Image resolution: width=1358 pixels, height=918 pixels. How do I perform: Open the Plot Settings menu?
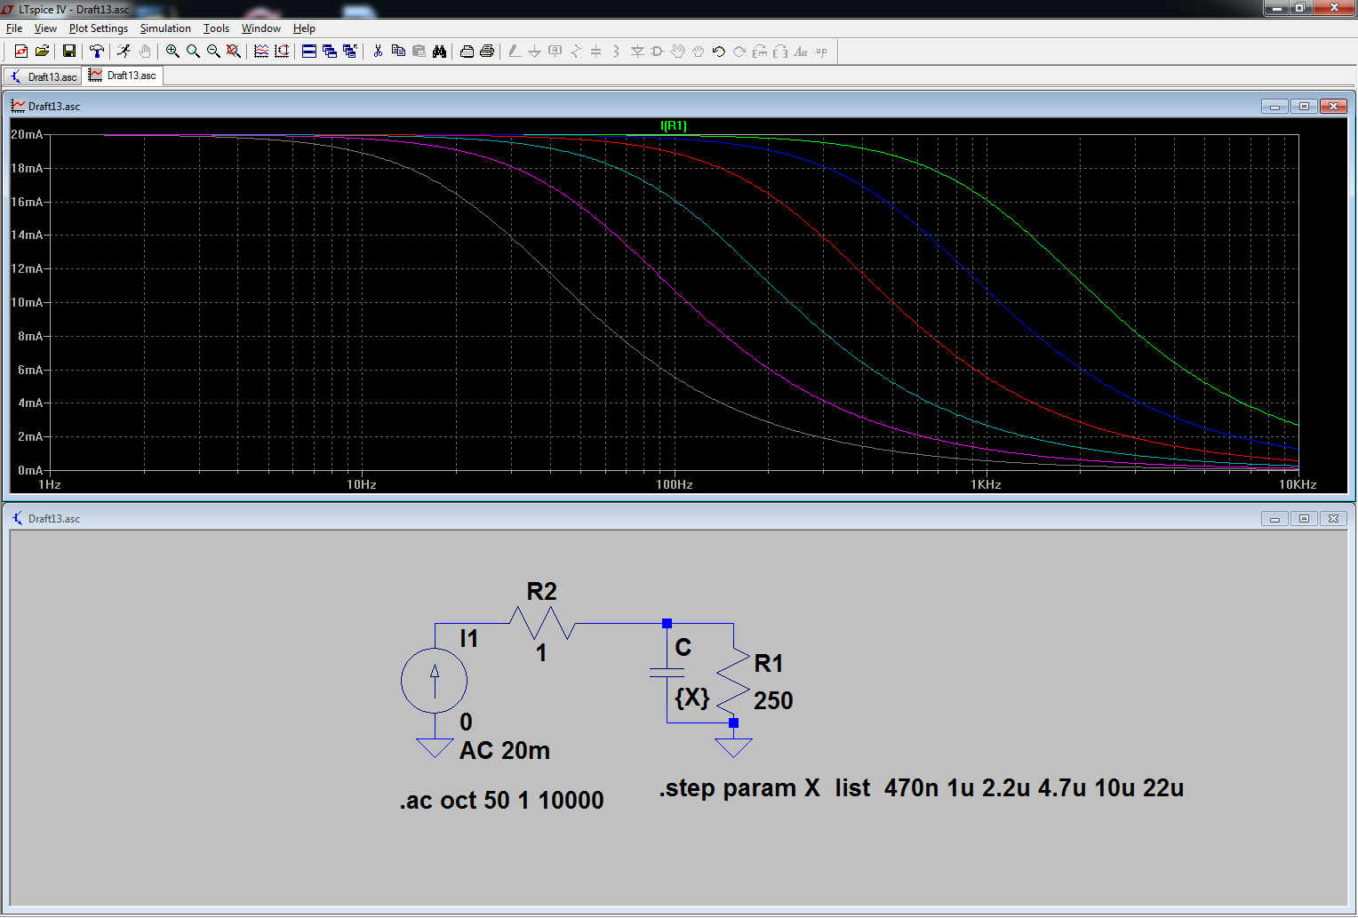click(x=98, y=28)
